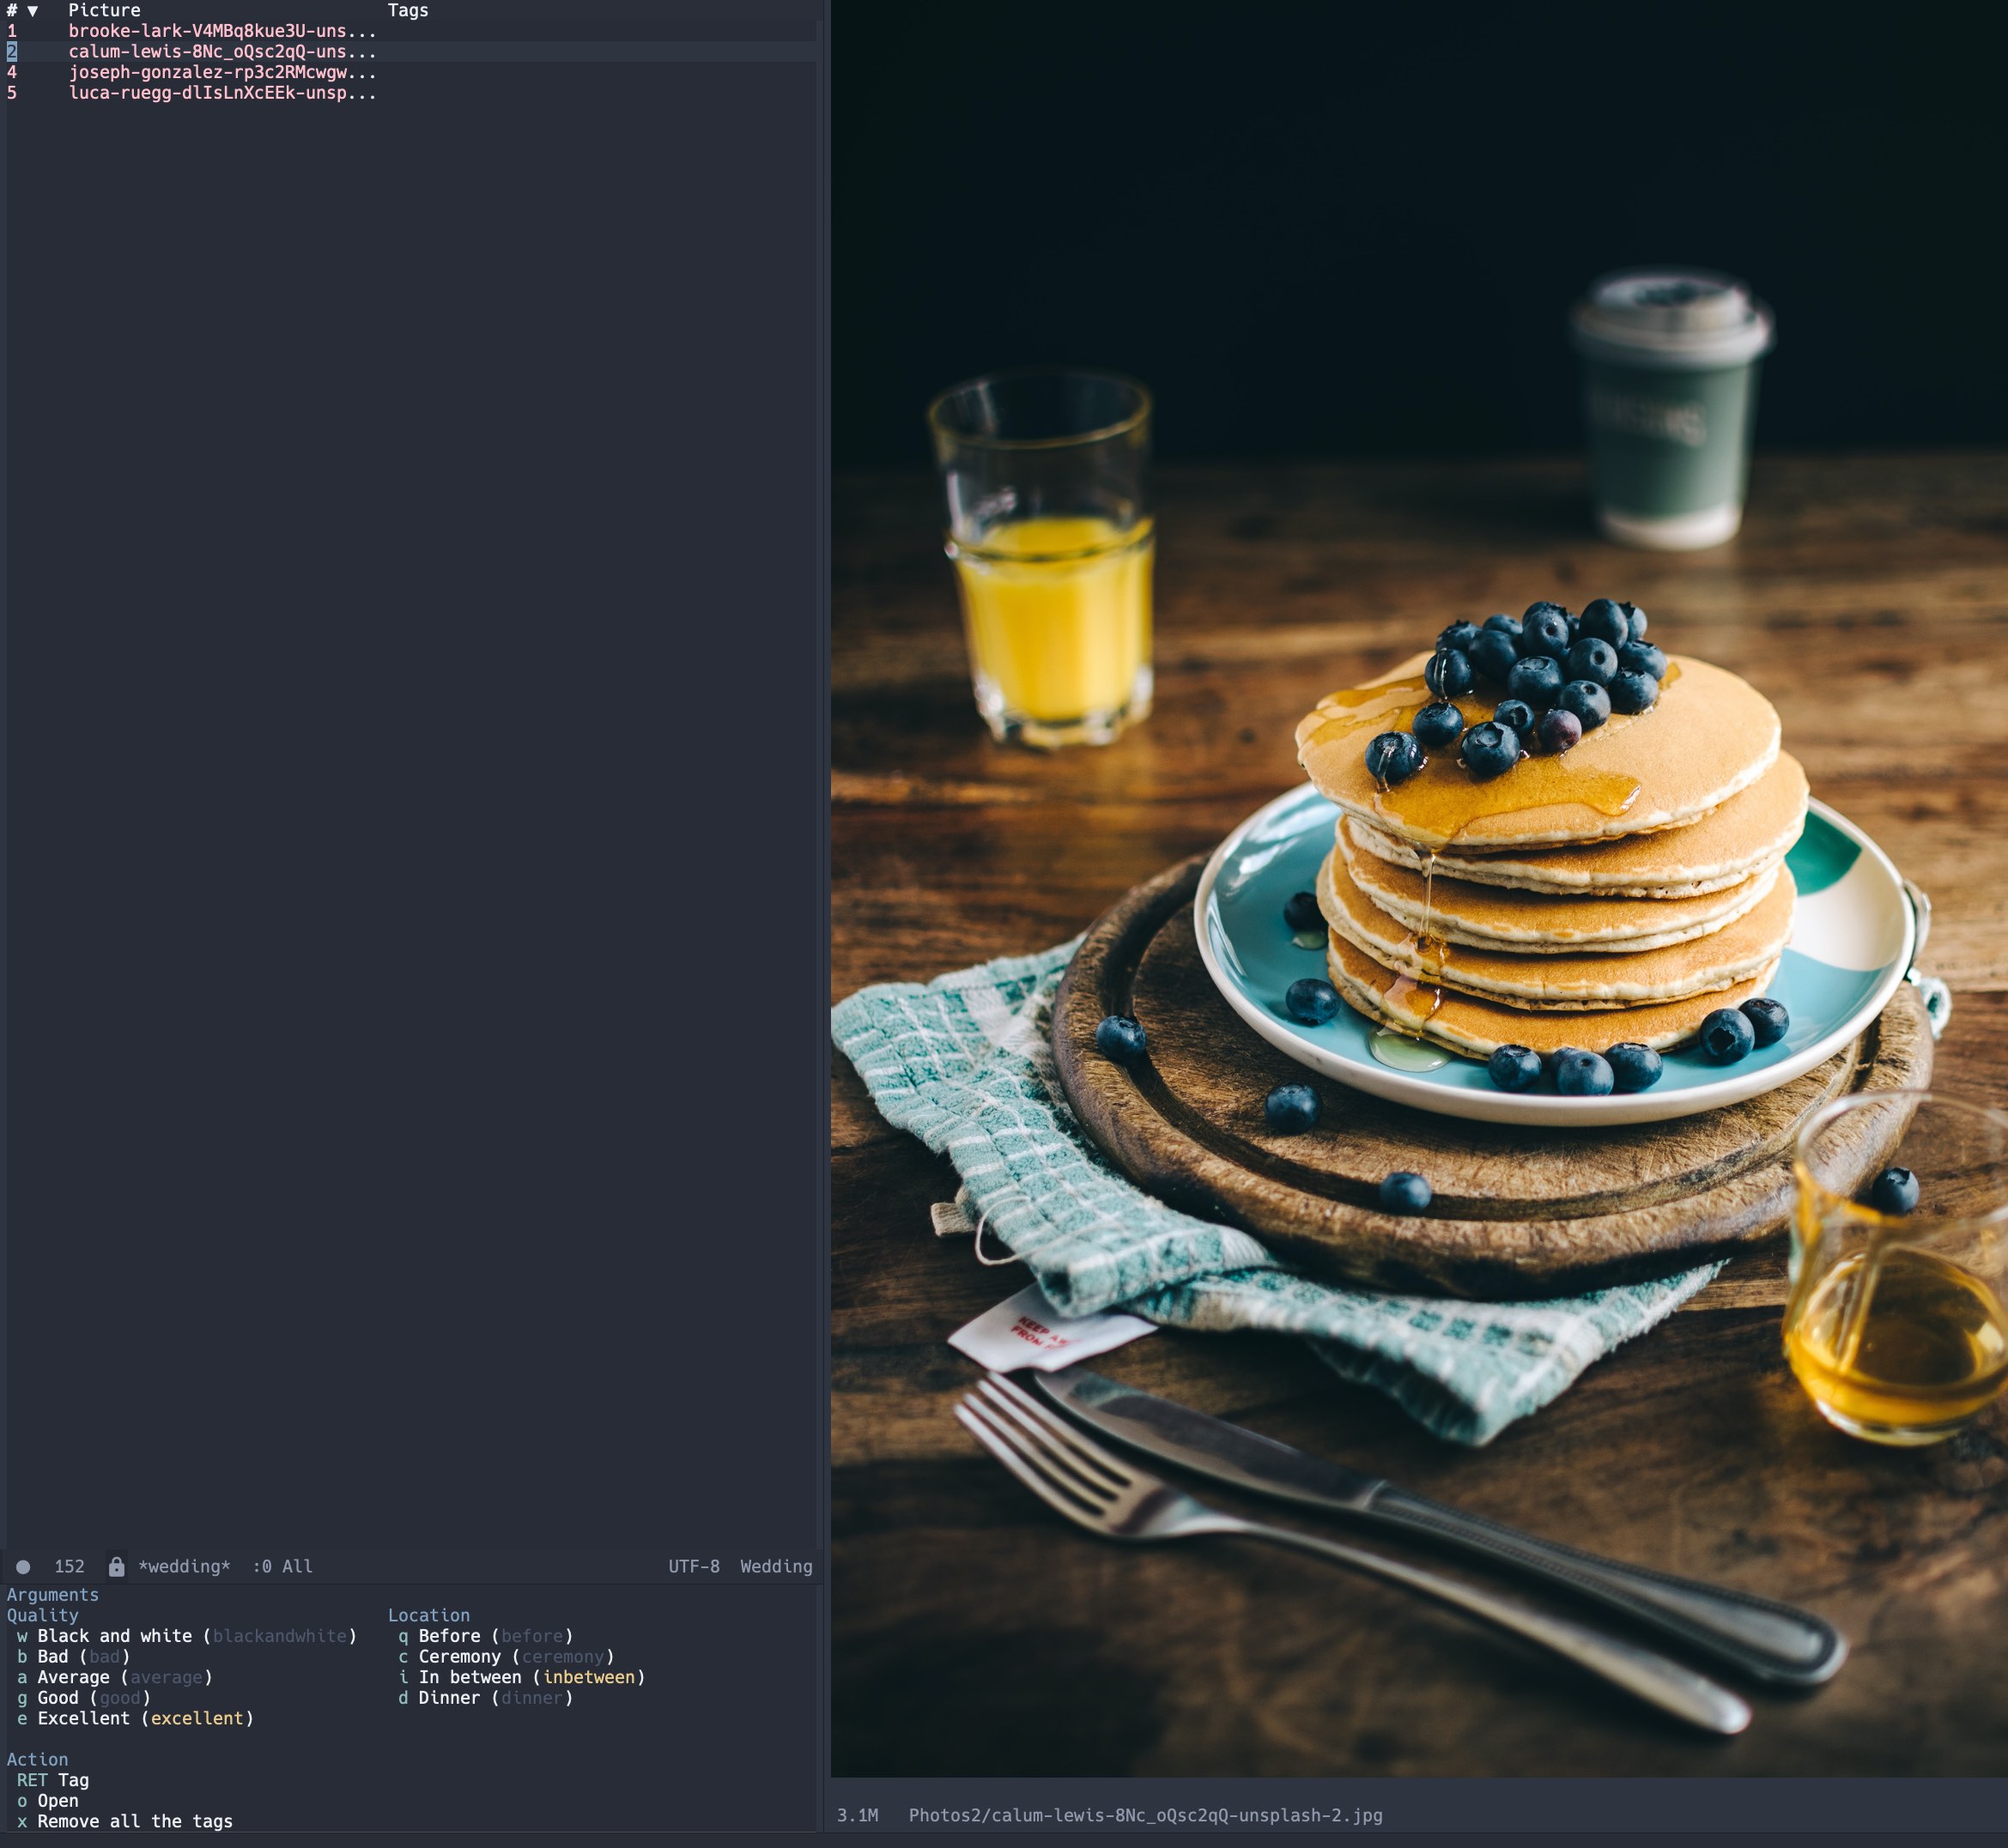
Task: Click the sort arrow beside # column
Action: point(32,11)
